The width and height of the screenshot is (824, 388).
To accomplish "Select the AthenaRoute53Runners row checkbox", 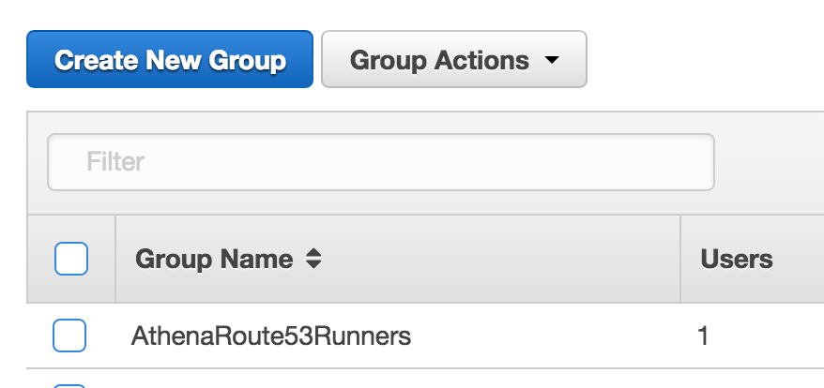I will [x=69, y=336].
